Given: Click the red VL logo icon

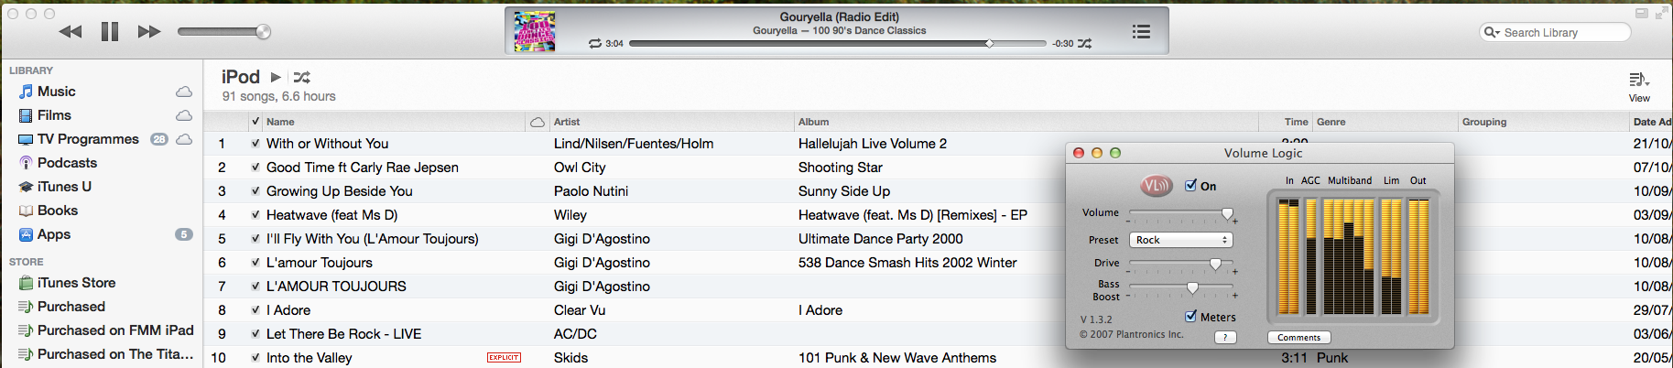Looking at the screenshot, I should [1157, 186].
